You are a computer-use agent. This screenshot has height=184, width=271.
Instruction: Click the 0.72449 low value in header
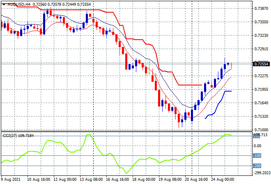pos(69,4)
